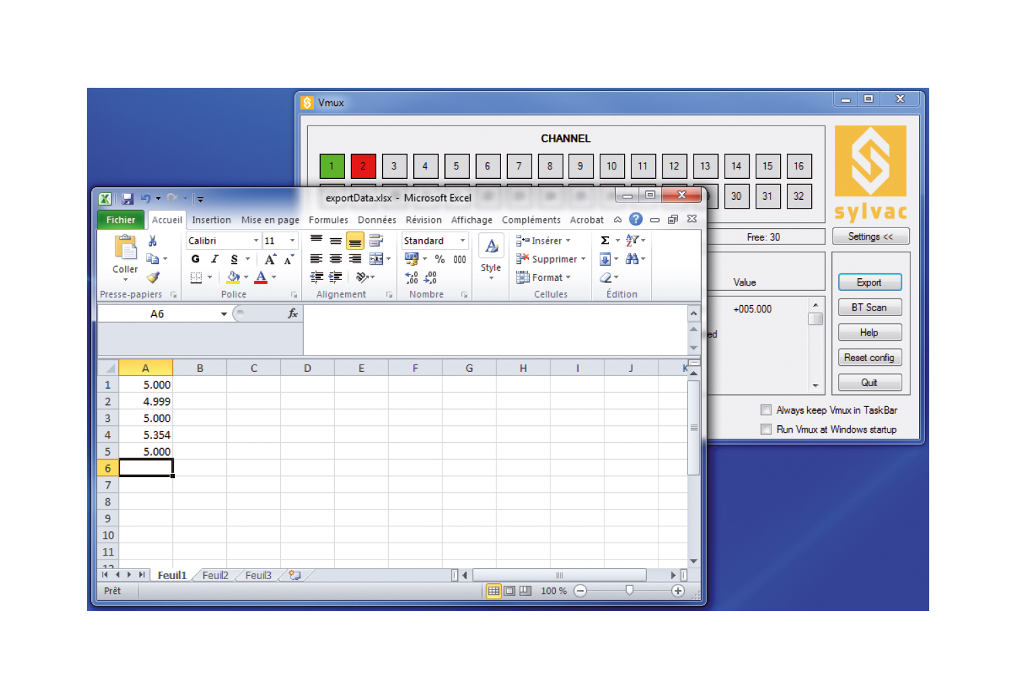Open the Name Box A6 dropdown arrow
The width and height of the screenshot is (1013, 675).
pyautogui.click(x=224, y=314)
